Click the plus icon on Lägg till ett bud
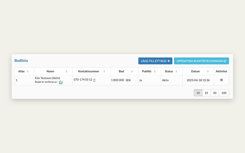 [x=169, y=61]
